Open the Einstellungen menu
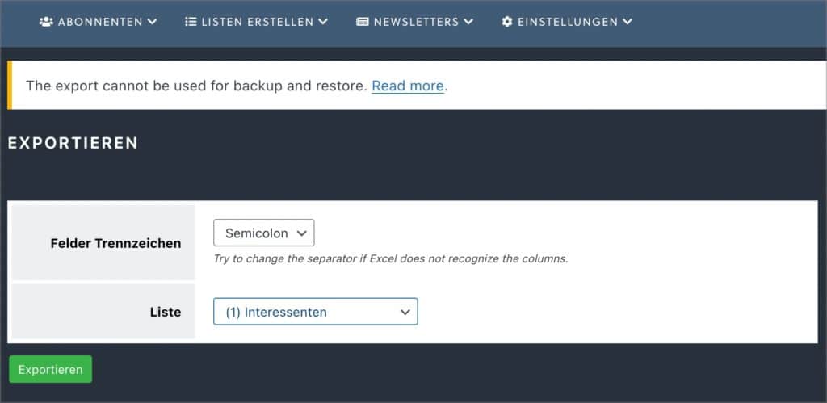 [x=567, y=22]
